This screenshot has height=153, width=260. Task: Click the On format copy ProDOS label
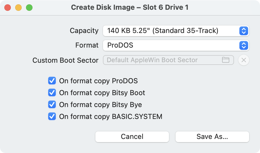(98, 81)
